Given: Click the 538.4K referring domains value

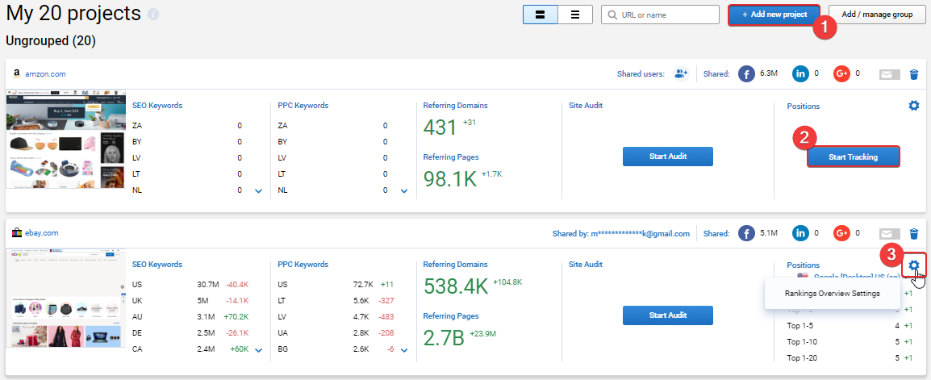Looking at the screenshot, I should (455, 286).
